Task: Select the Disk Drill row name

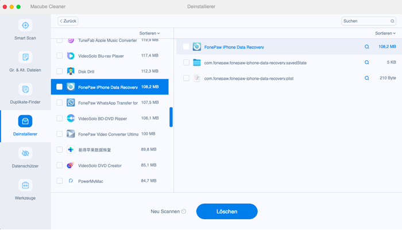Action: tap(86, 72)
